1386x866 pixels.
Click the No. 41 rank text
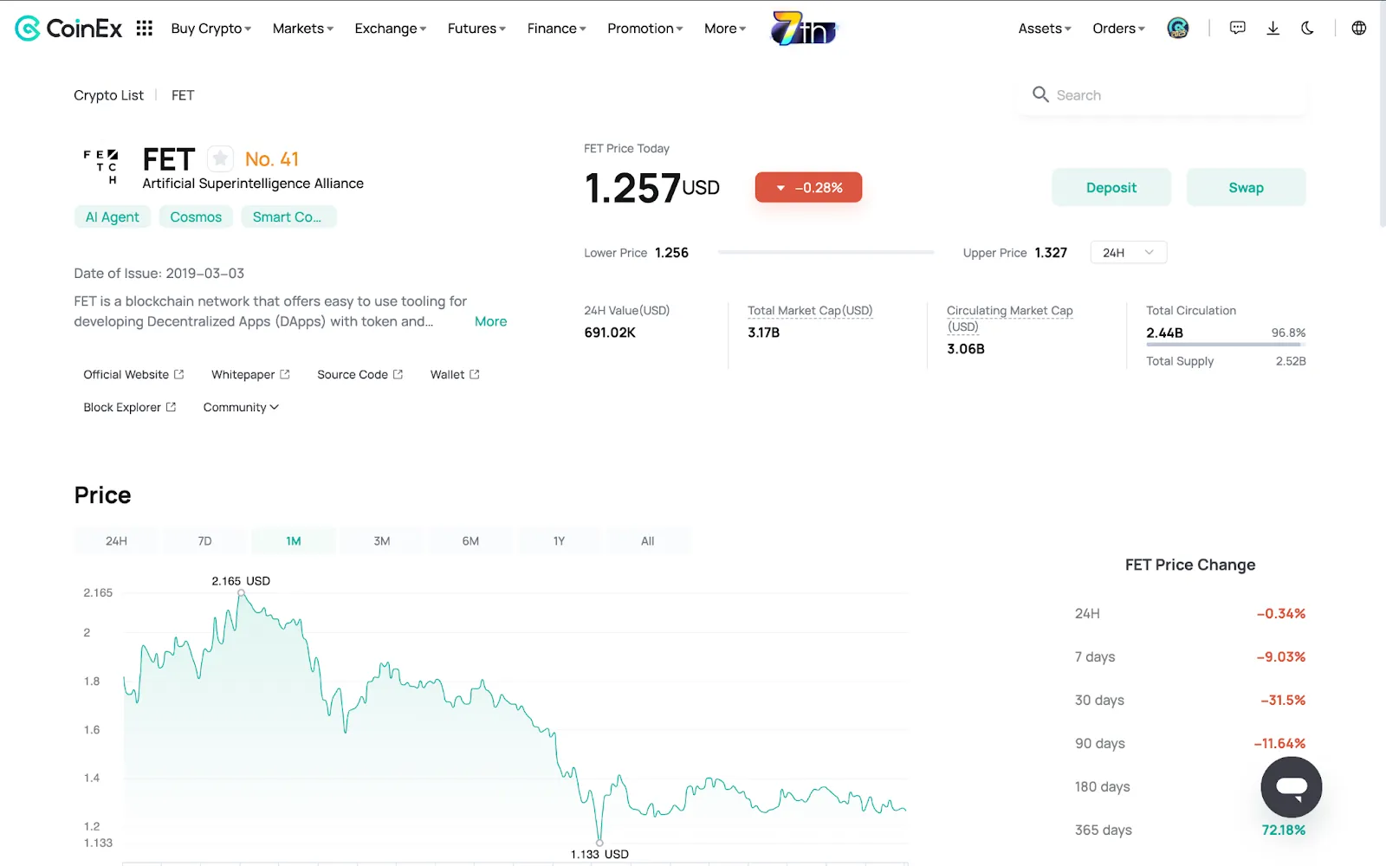[x=272, y=158]
